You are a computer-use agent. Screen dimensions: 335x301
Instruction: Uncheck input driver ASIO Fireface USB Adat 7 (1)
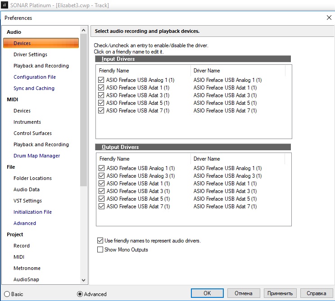(101, 111)
